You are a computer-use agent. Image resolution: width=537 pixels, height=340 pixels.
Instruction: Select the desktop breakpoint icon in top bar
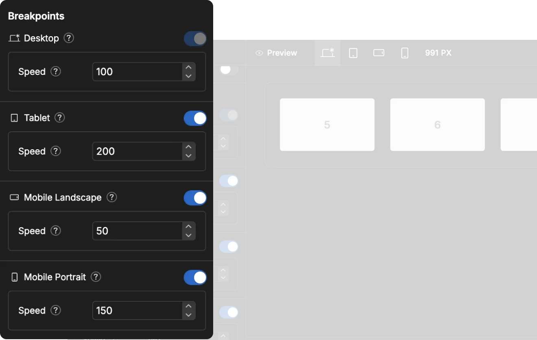click(x=327, y=53)
